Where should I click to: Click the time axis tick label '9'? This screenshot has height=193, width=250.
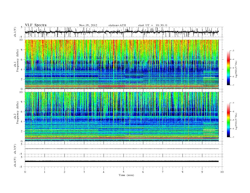[x=202, y=172]
